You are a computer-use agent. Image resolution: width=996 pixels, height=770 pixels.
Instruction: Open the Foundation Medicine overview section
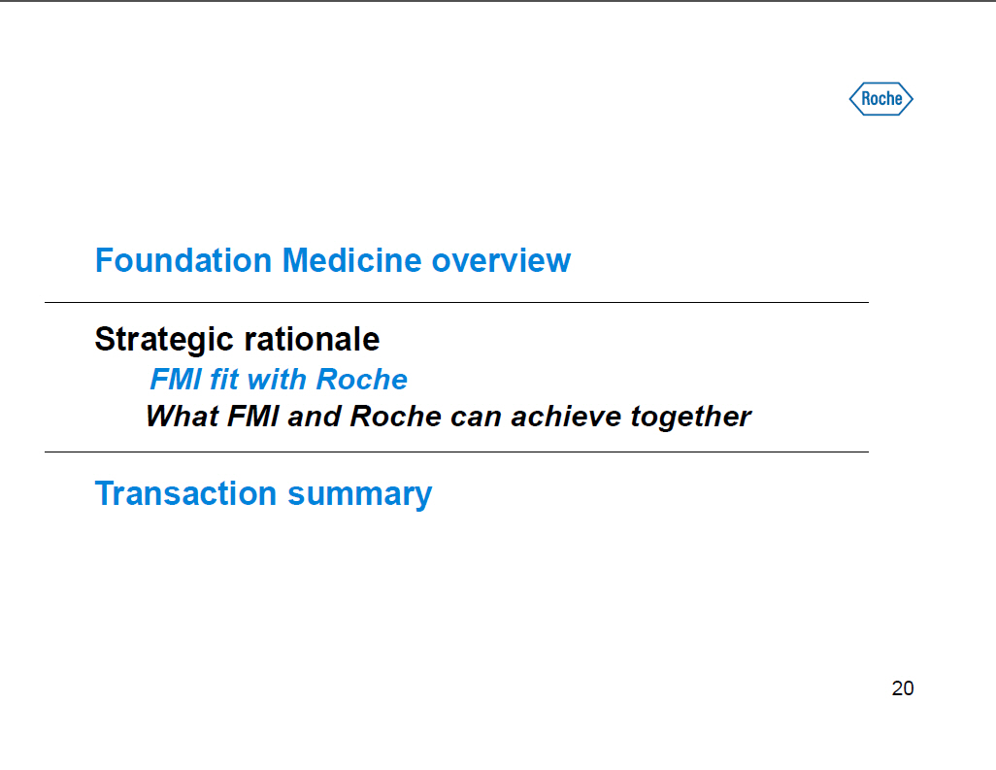(332, 261)
